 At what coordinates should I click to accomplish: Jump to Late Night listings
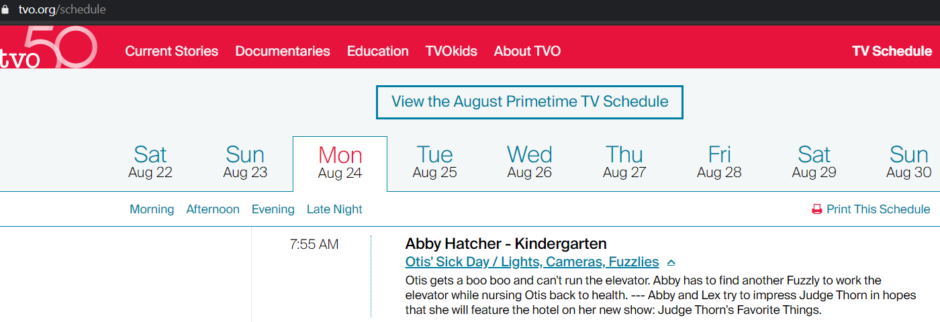(x=334, y=209)
